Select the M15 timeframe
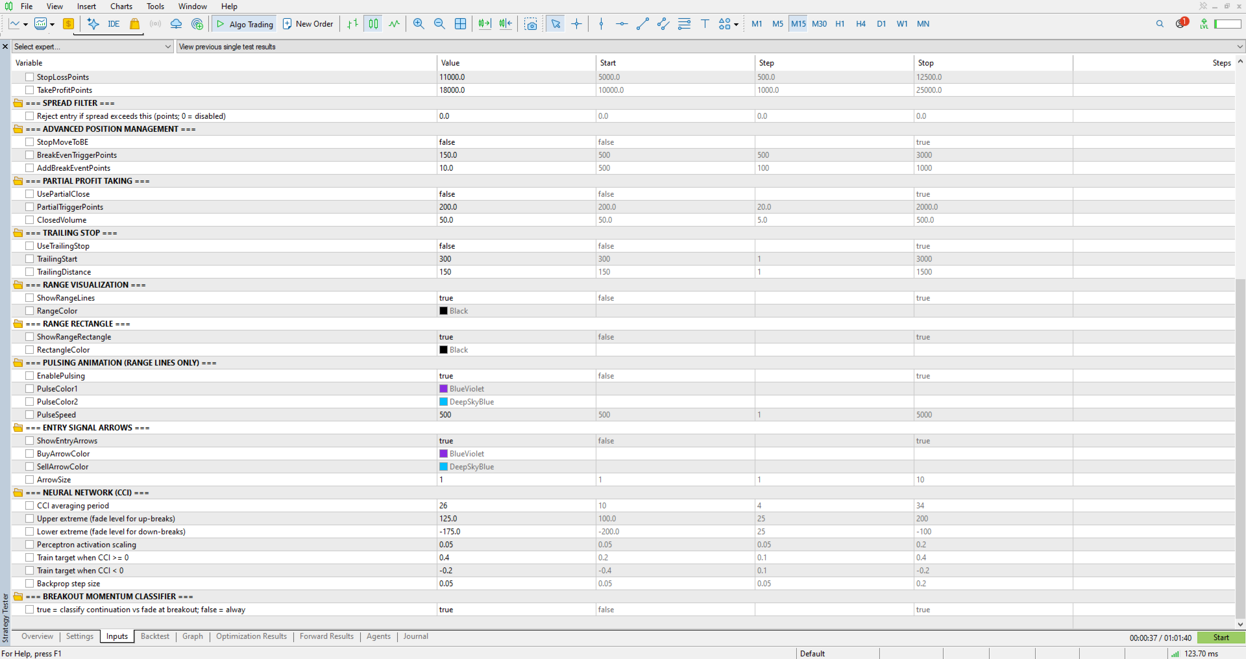Screen dimensions: 1246x659 point(798,24)
